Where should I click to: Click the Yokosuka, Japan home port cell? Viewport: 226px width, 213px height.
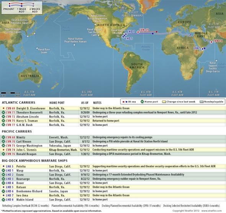point(60,145)
